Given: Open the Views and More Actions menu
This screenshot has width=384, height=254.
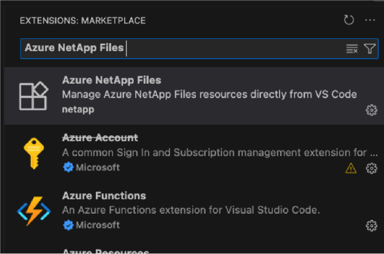Looking at the screenshot, I should coord(370,20).
